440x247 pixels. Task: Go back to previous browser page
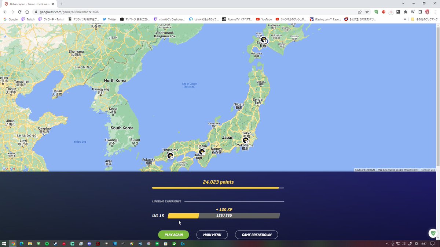click(5, 12)
